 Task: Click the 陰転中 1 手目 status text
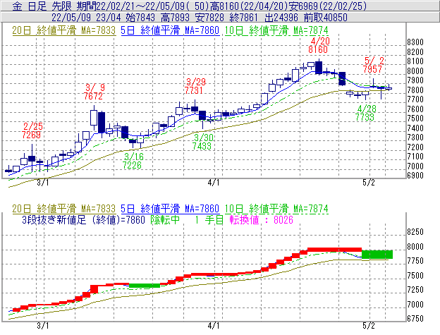click(187, 219)
